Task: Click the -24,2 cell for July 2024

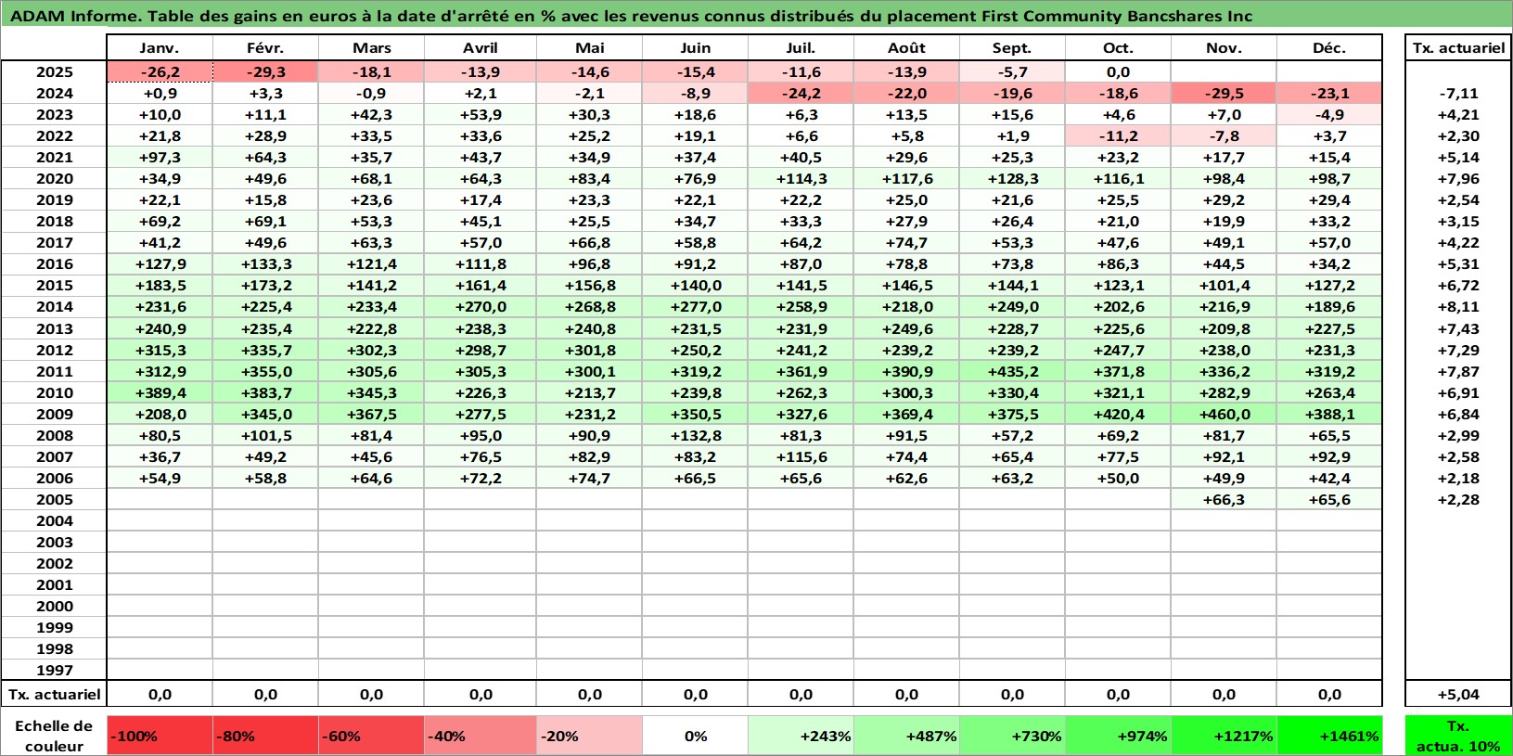Action: 801,94
